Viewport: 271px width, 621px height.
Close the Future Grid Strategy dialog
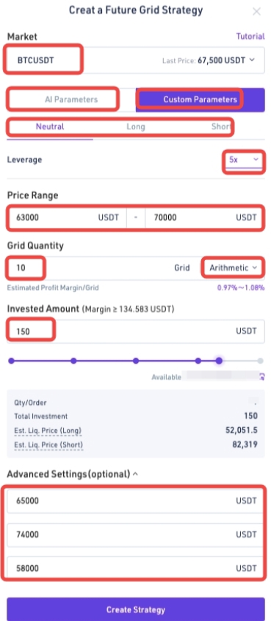pyautogui.click(x=256, y=12)
